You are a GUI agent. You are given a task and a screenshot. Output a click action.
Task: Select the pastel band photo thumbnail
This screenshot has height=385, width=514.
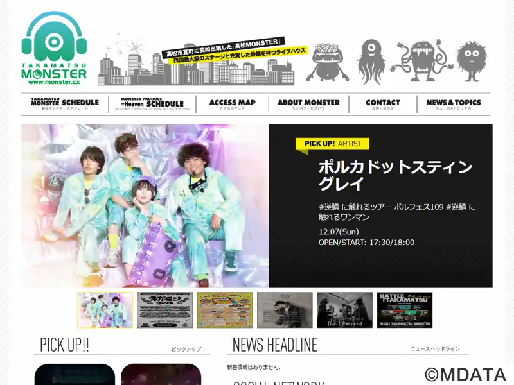(105, 310)
